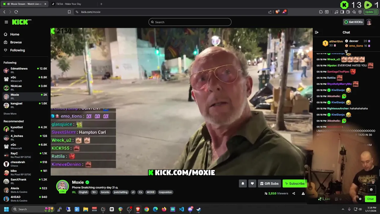380x214 pixels.
Task: Open the Kick sidebar hamburger menu
Action: (x=6, y=22)
